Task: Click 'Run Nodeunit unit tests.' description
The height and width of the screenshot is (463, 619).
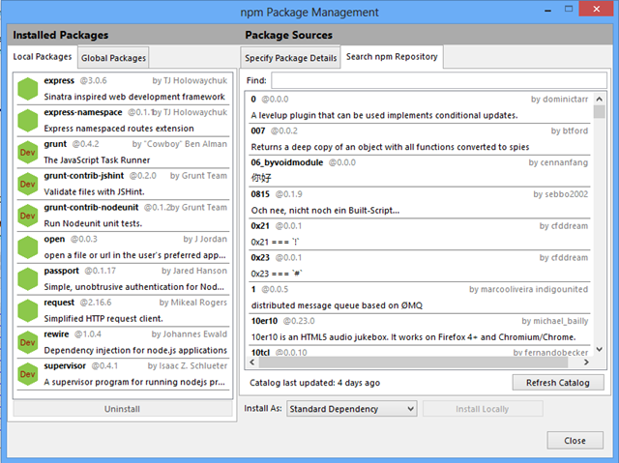Action: [x=93, y=223]
